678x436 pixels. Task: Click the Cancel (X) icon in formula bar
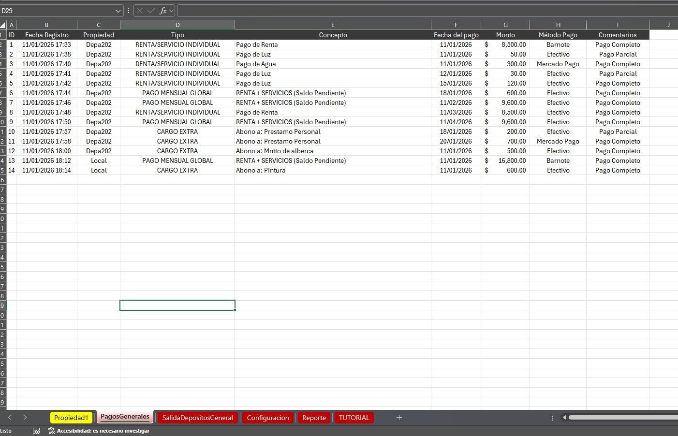click(140, 10)
